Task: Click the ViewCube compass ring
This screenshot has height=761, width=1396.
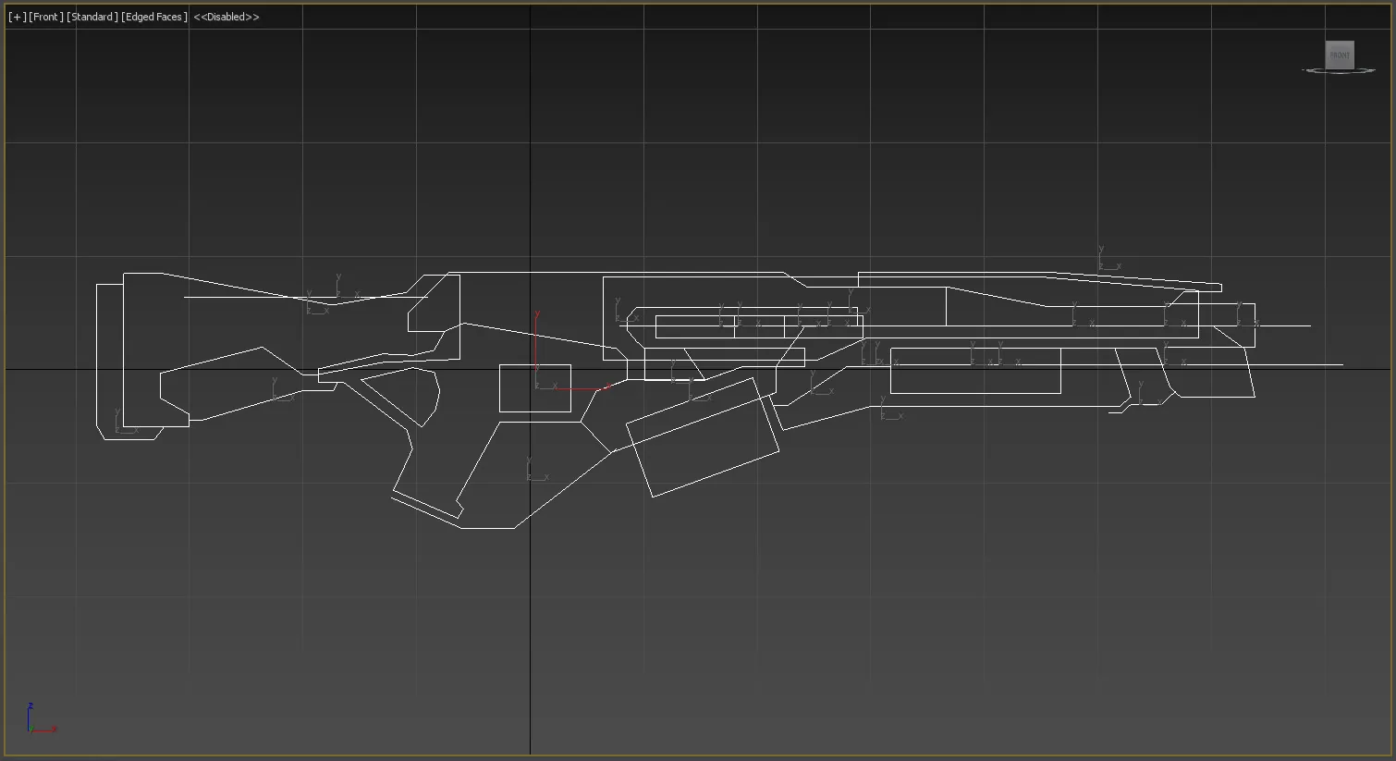Action: click(1340, 71)
